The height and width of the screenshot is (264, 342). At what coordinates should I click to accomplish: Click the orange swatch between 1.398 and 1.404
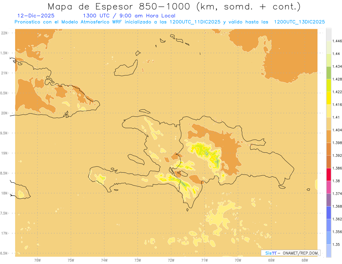click(329, 136)
